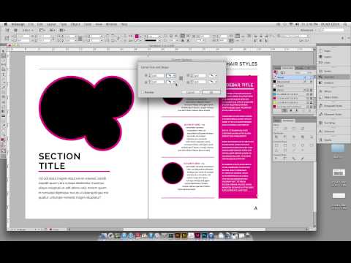Screen dimensions: 351x263
Task: Select the Selection tool in Tools panel
Action: coord(3,51)
